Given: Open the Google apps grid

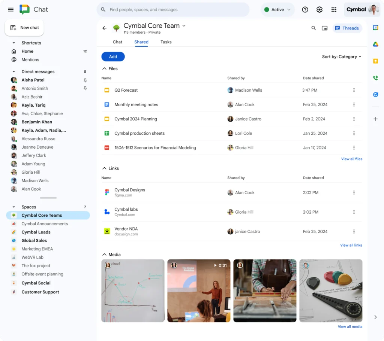Looking at the screenshot, I should tap(334, 9).
